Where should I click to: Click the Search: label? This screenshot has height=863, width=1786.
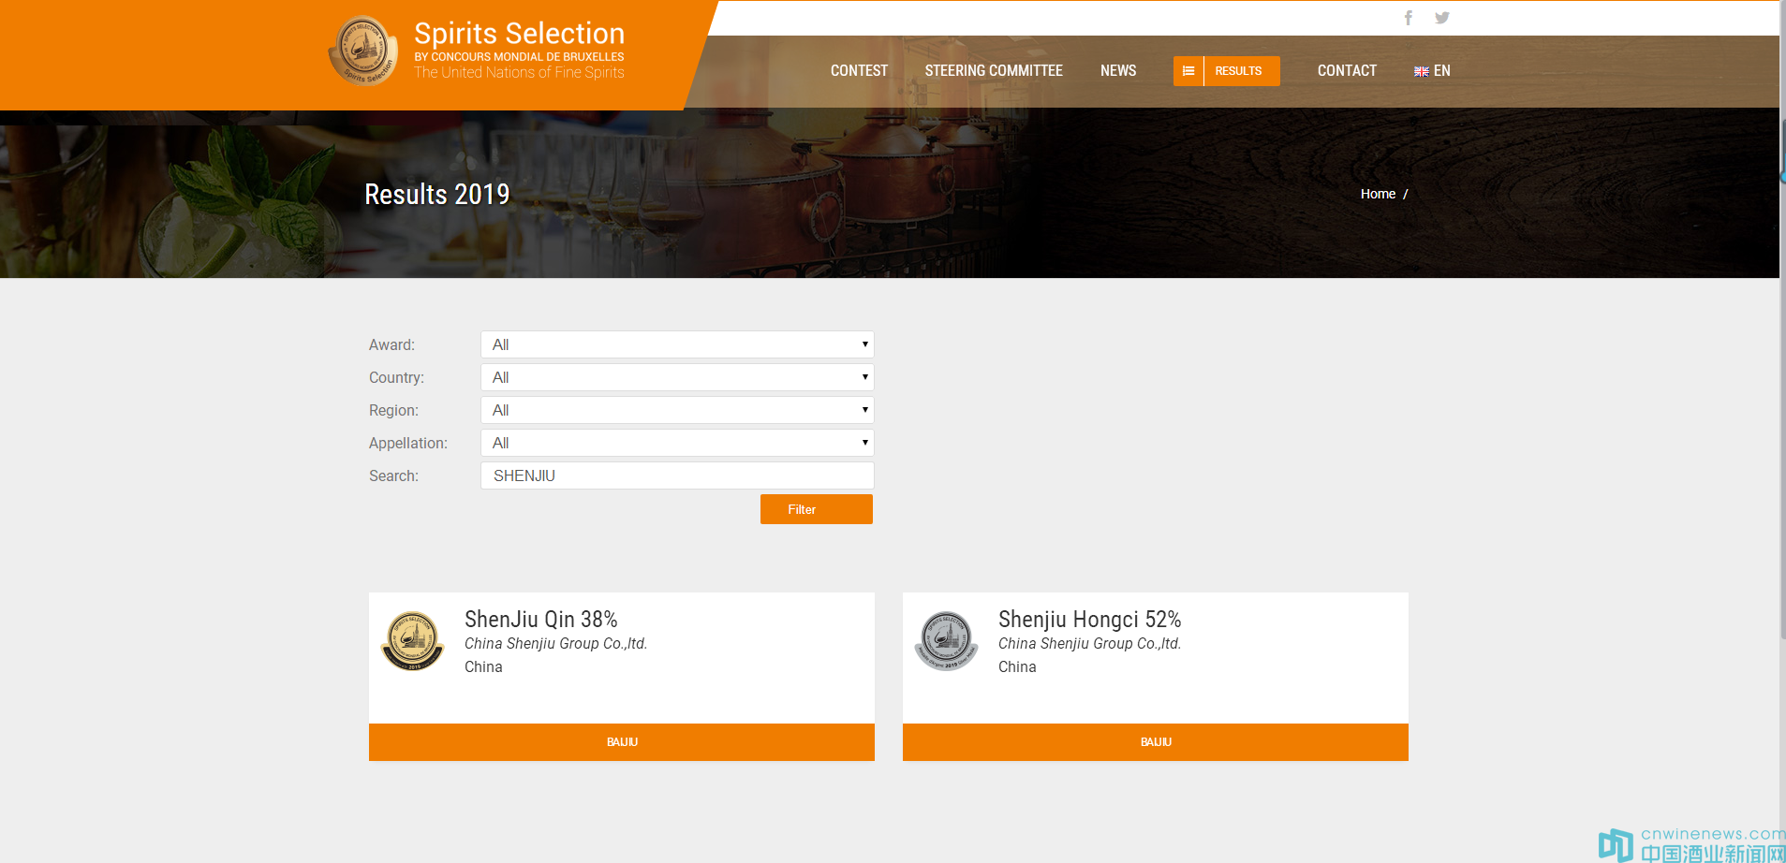[393, 476]
